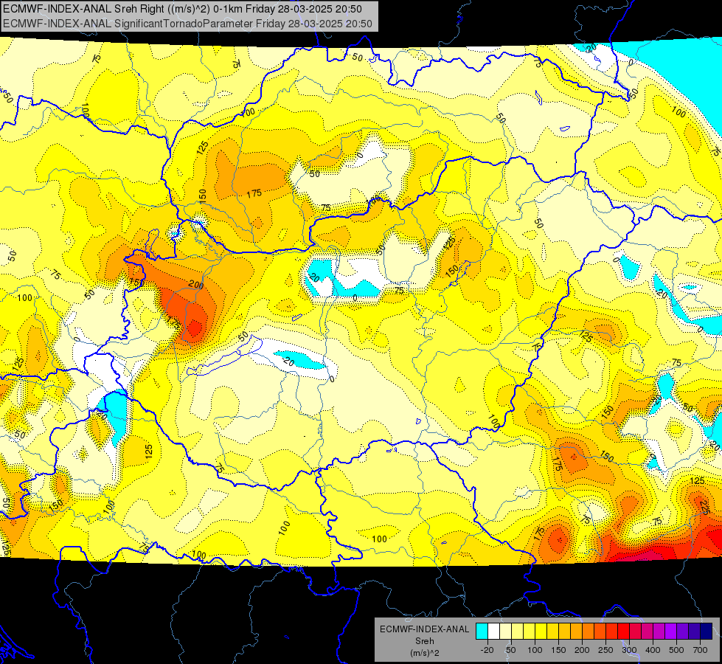Click the legend scale value 150
The width and height of the screenshot is (722, 664).
pyautogui.click(x=558, y=650)
